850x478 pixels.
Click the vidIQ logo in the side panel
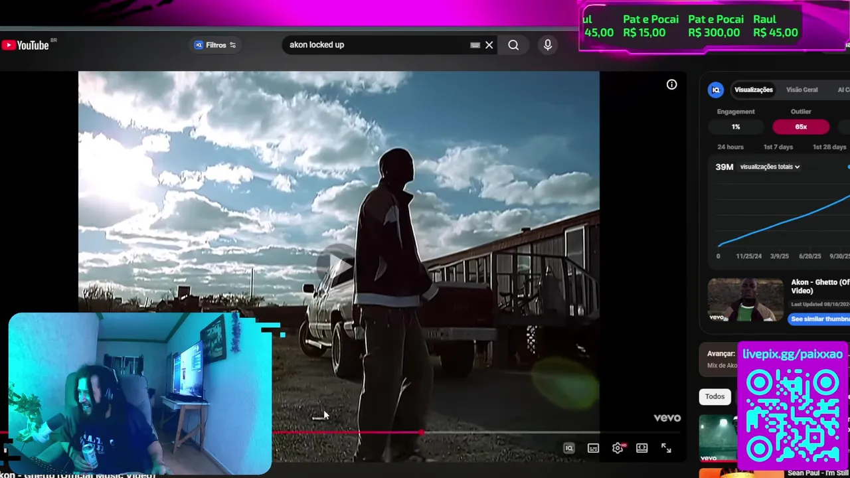pyautogui.click(x=716, y=90)
